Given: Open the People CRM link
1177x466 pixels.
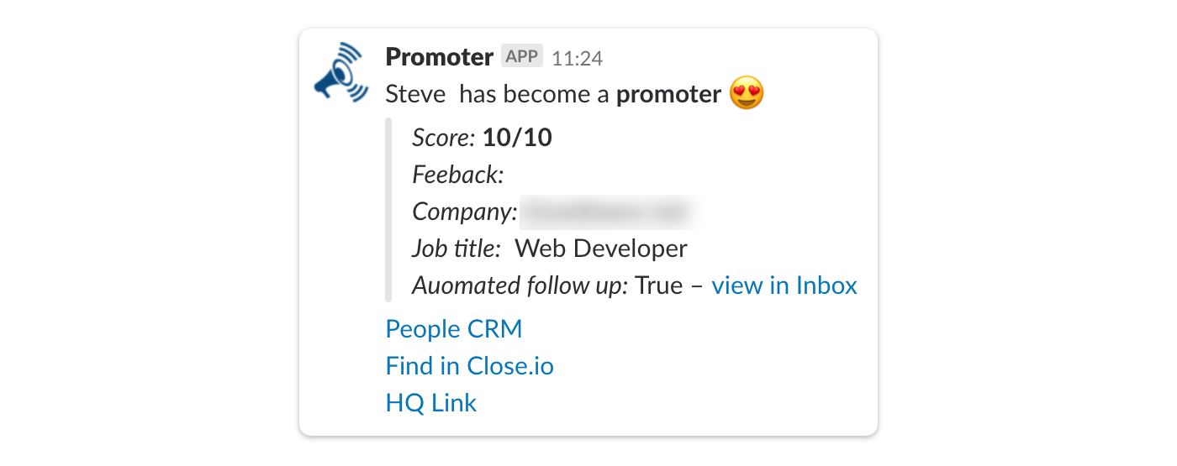Looking at the screenshot, I should pos(453,328).
